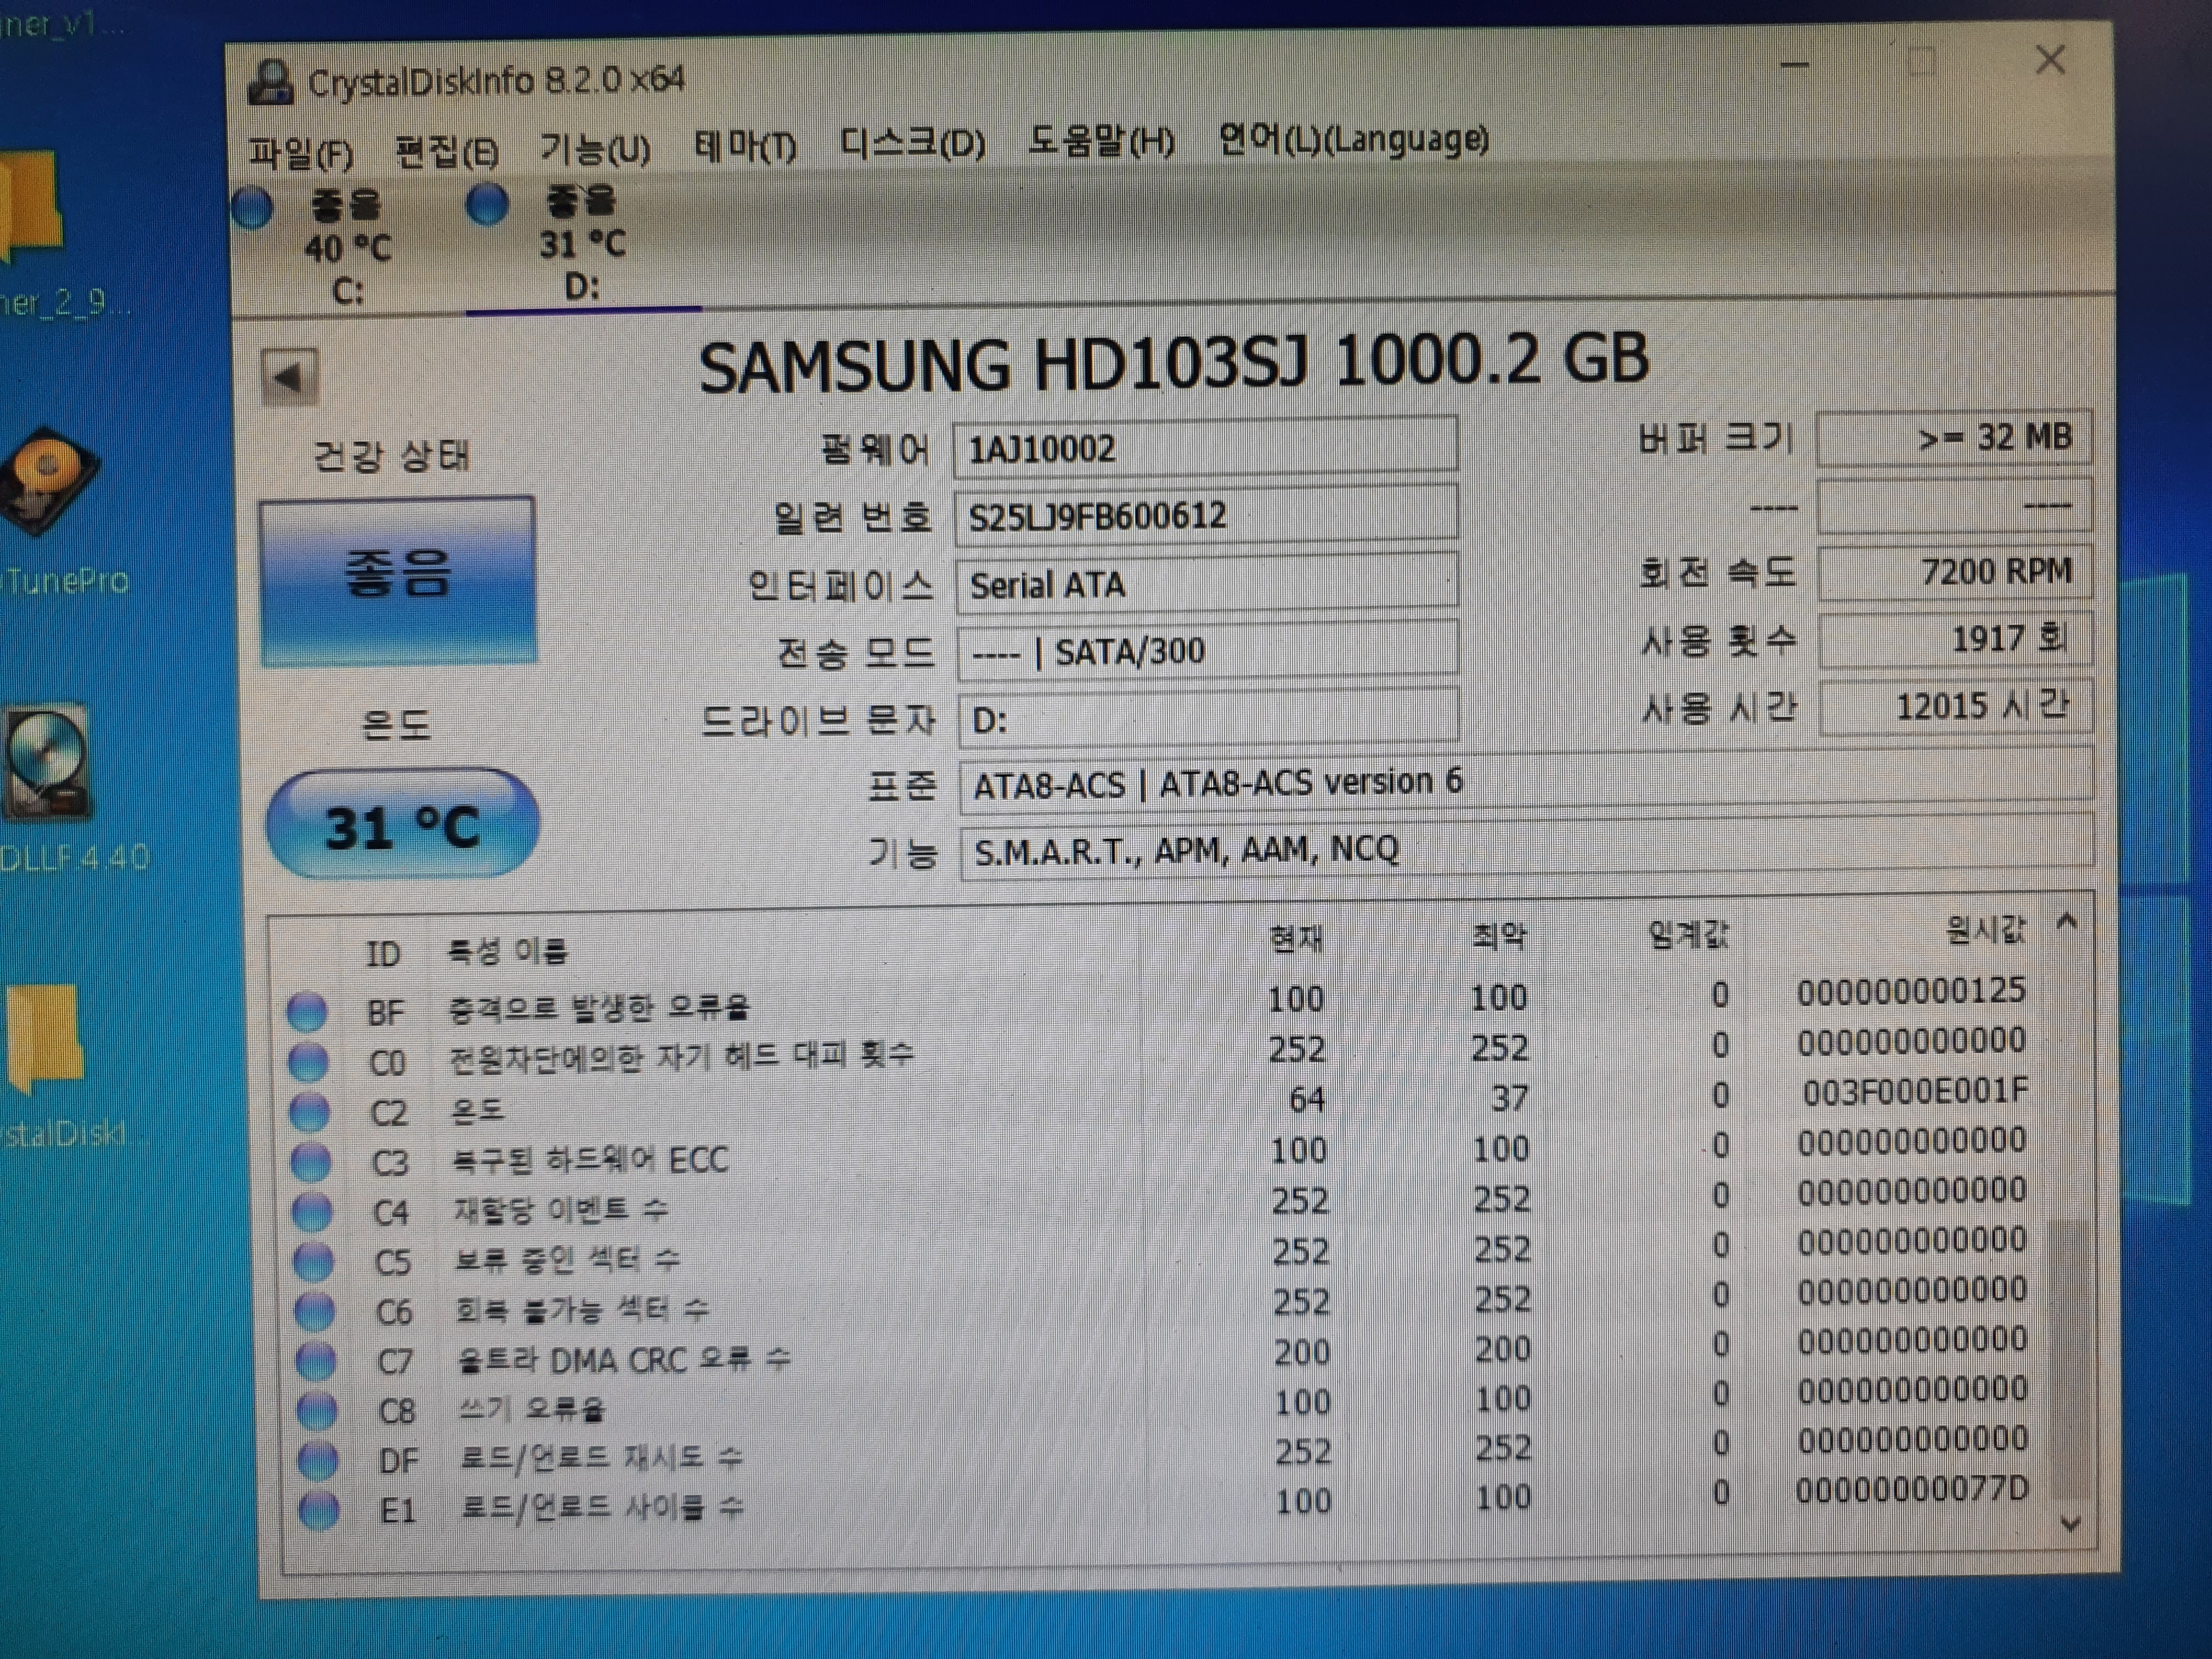
Task: Open the 언어(L)(Language) menu
Action: click(x=1353, y=138)
